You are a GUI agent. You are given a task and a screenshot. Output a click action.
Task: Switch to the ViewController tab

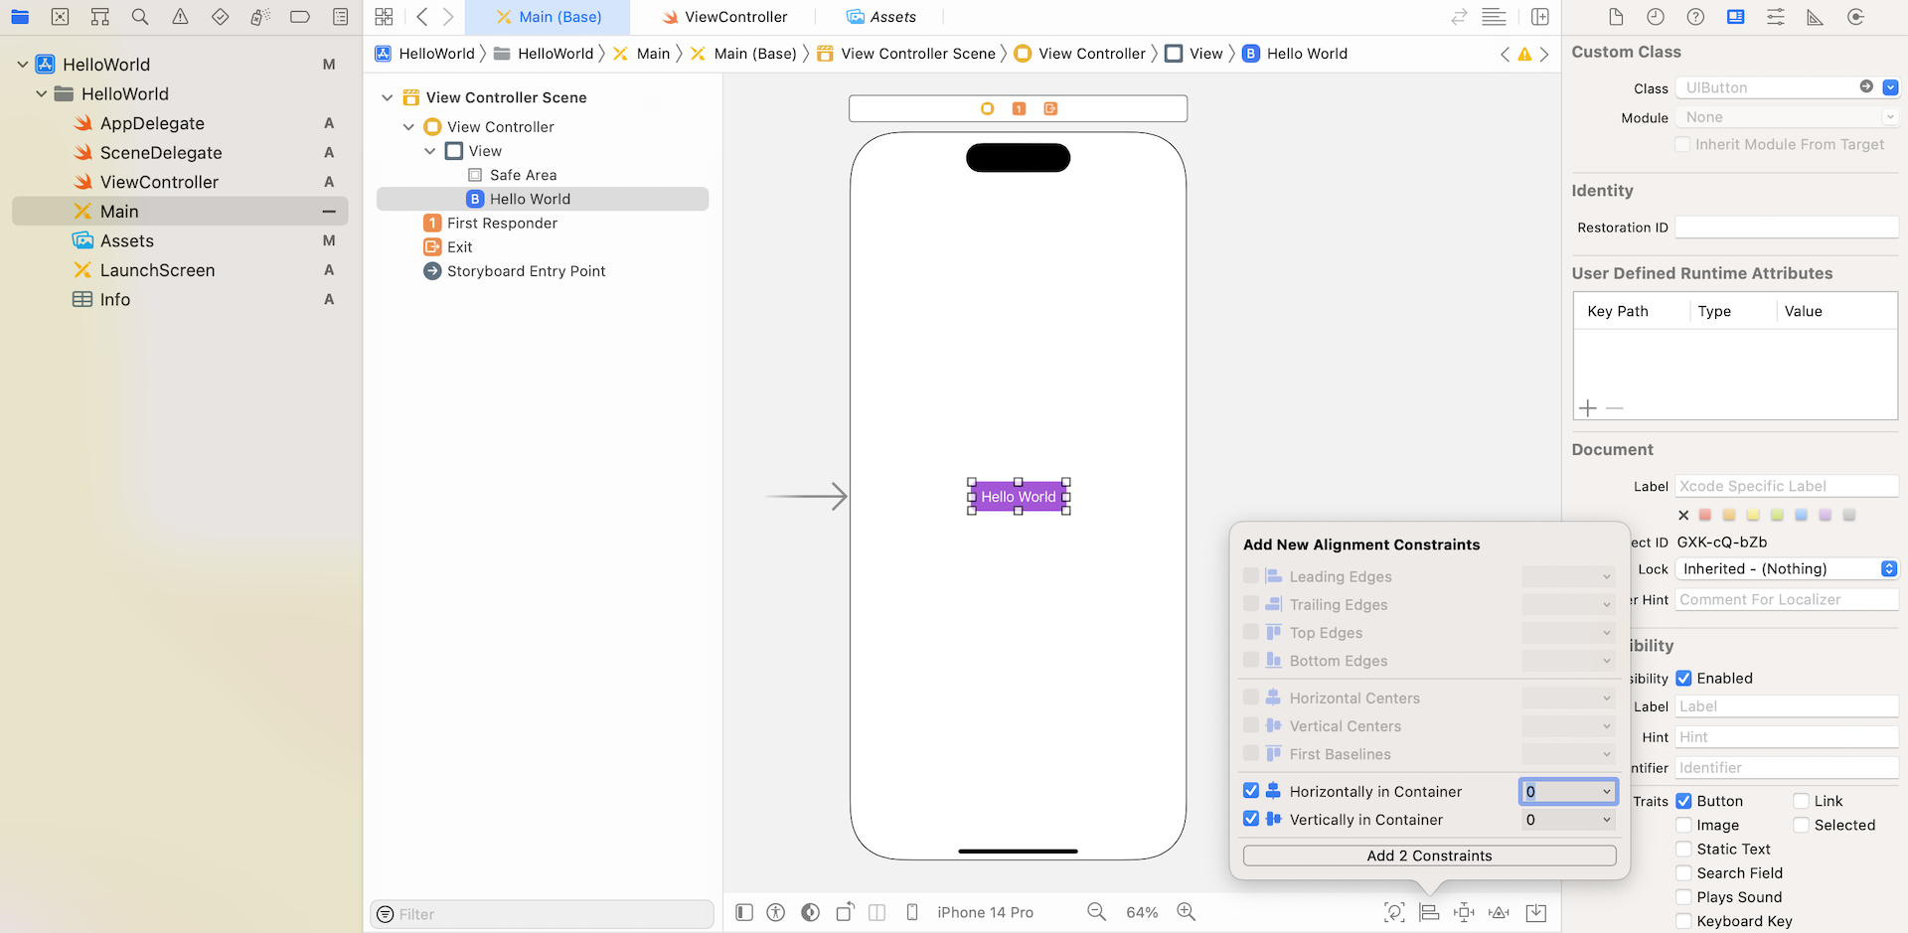pyautogui.click(x=724, y=16)
